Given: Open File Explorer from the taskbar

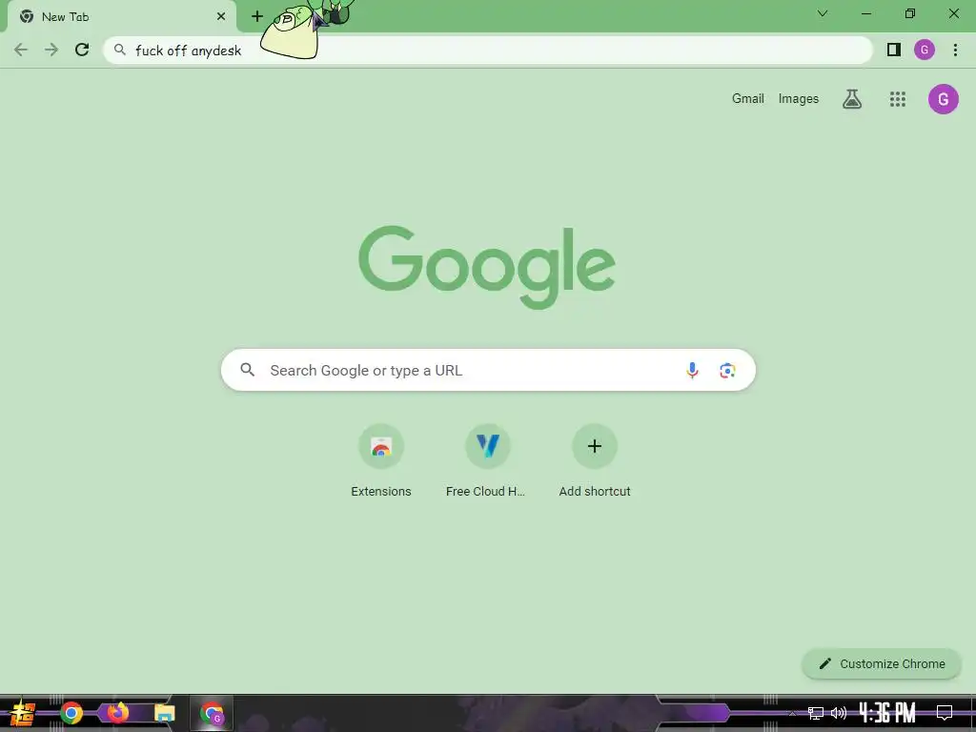Looking at the screenshot, I should tap(164, 713).
